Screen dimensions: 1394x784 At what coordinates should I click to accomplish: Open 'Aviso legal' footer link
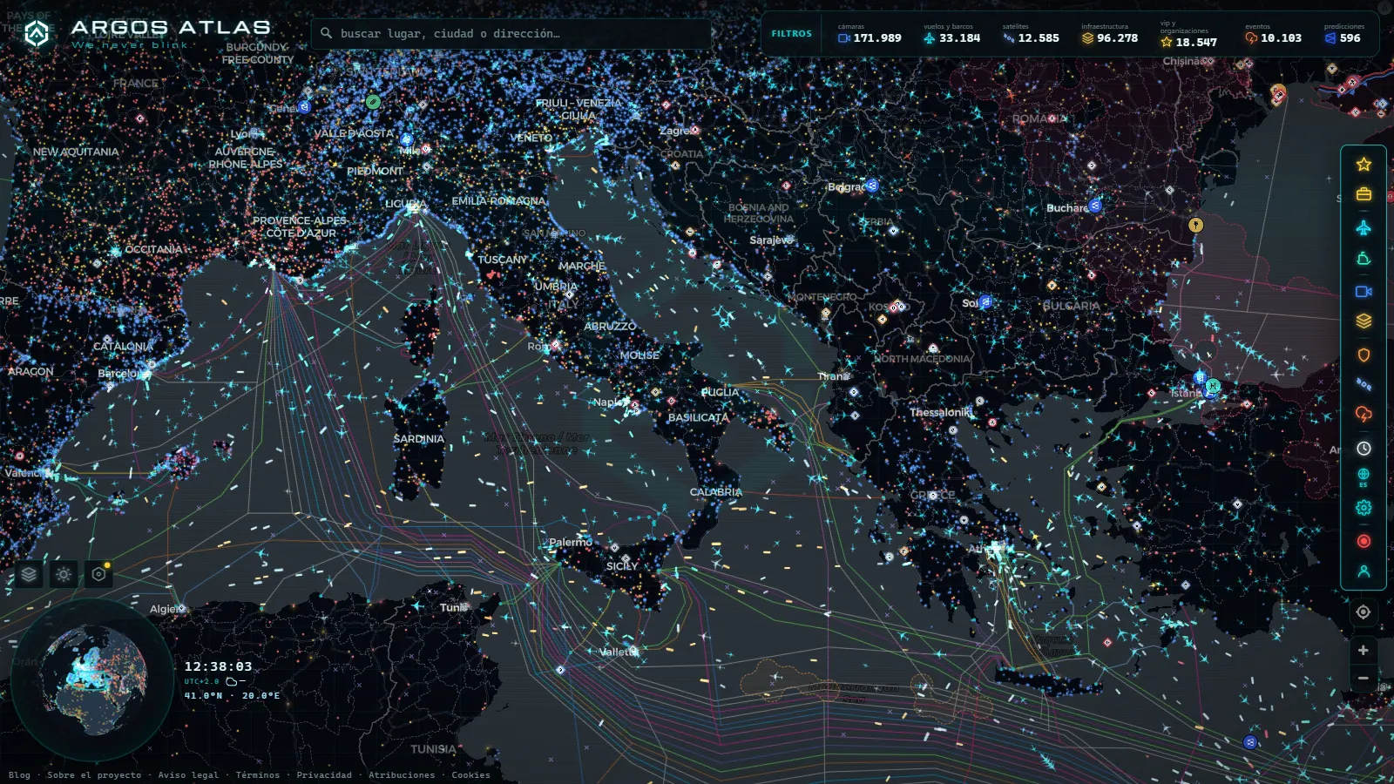pos(188,774)
